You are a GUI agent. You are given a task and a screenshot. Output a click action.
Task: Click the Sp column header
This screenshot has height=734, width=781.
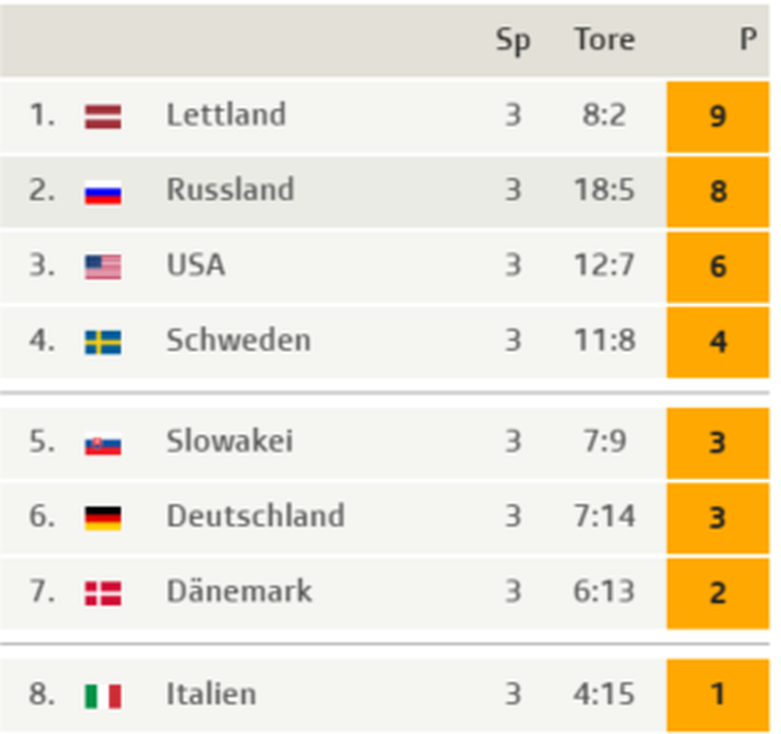[x=513, y=41]
